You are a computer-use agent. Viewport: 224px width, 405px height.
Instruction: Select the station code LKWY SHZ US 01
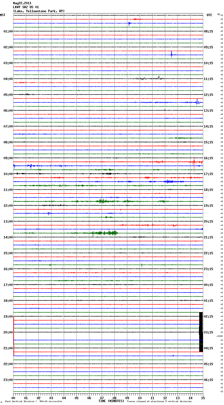26,7
